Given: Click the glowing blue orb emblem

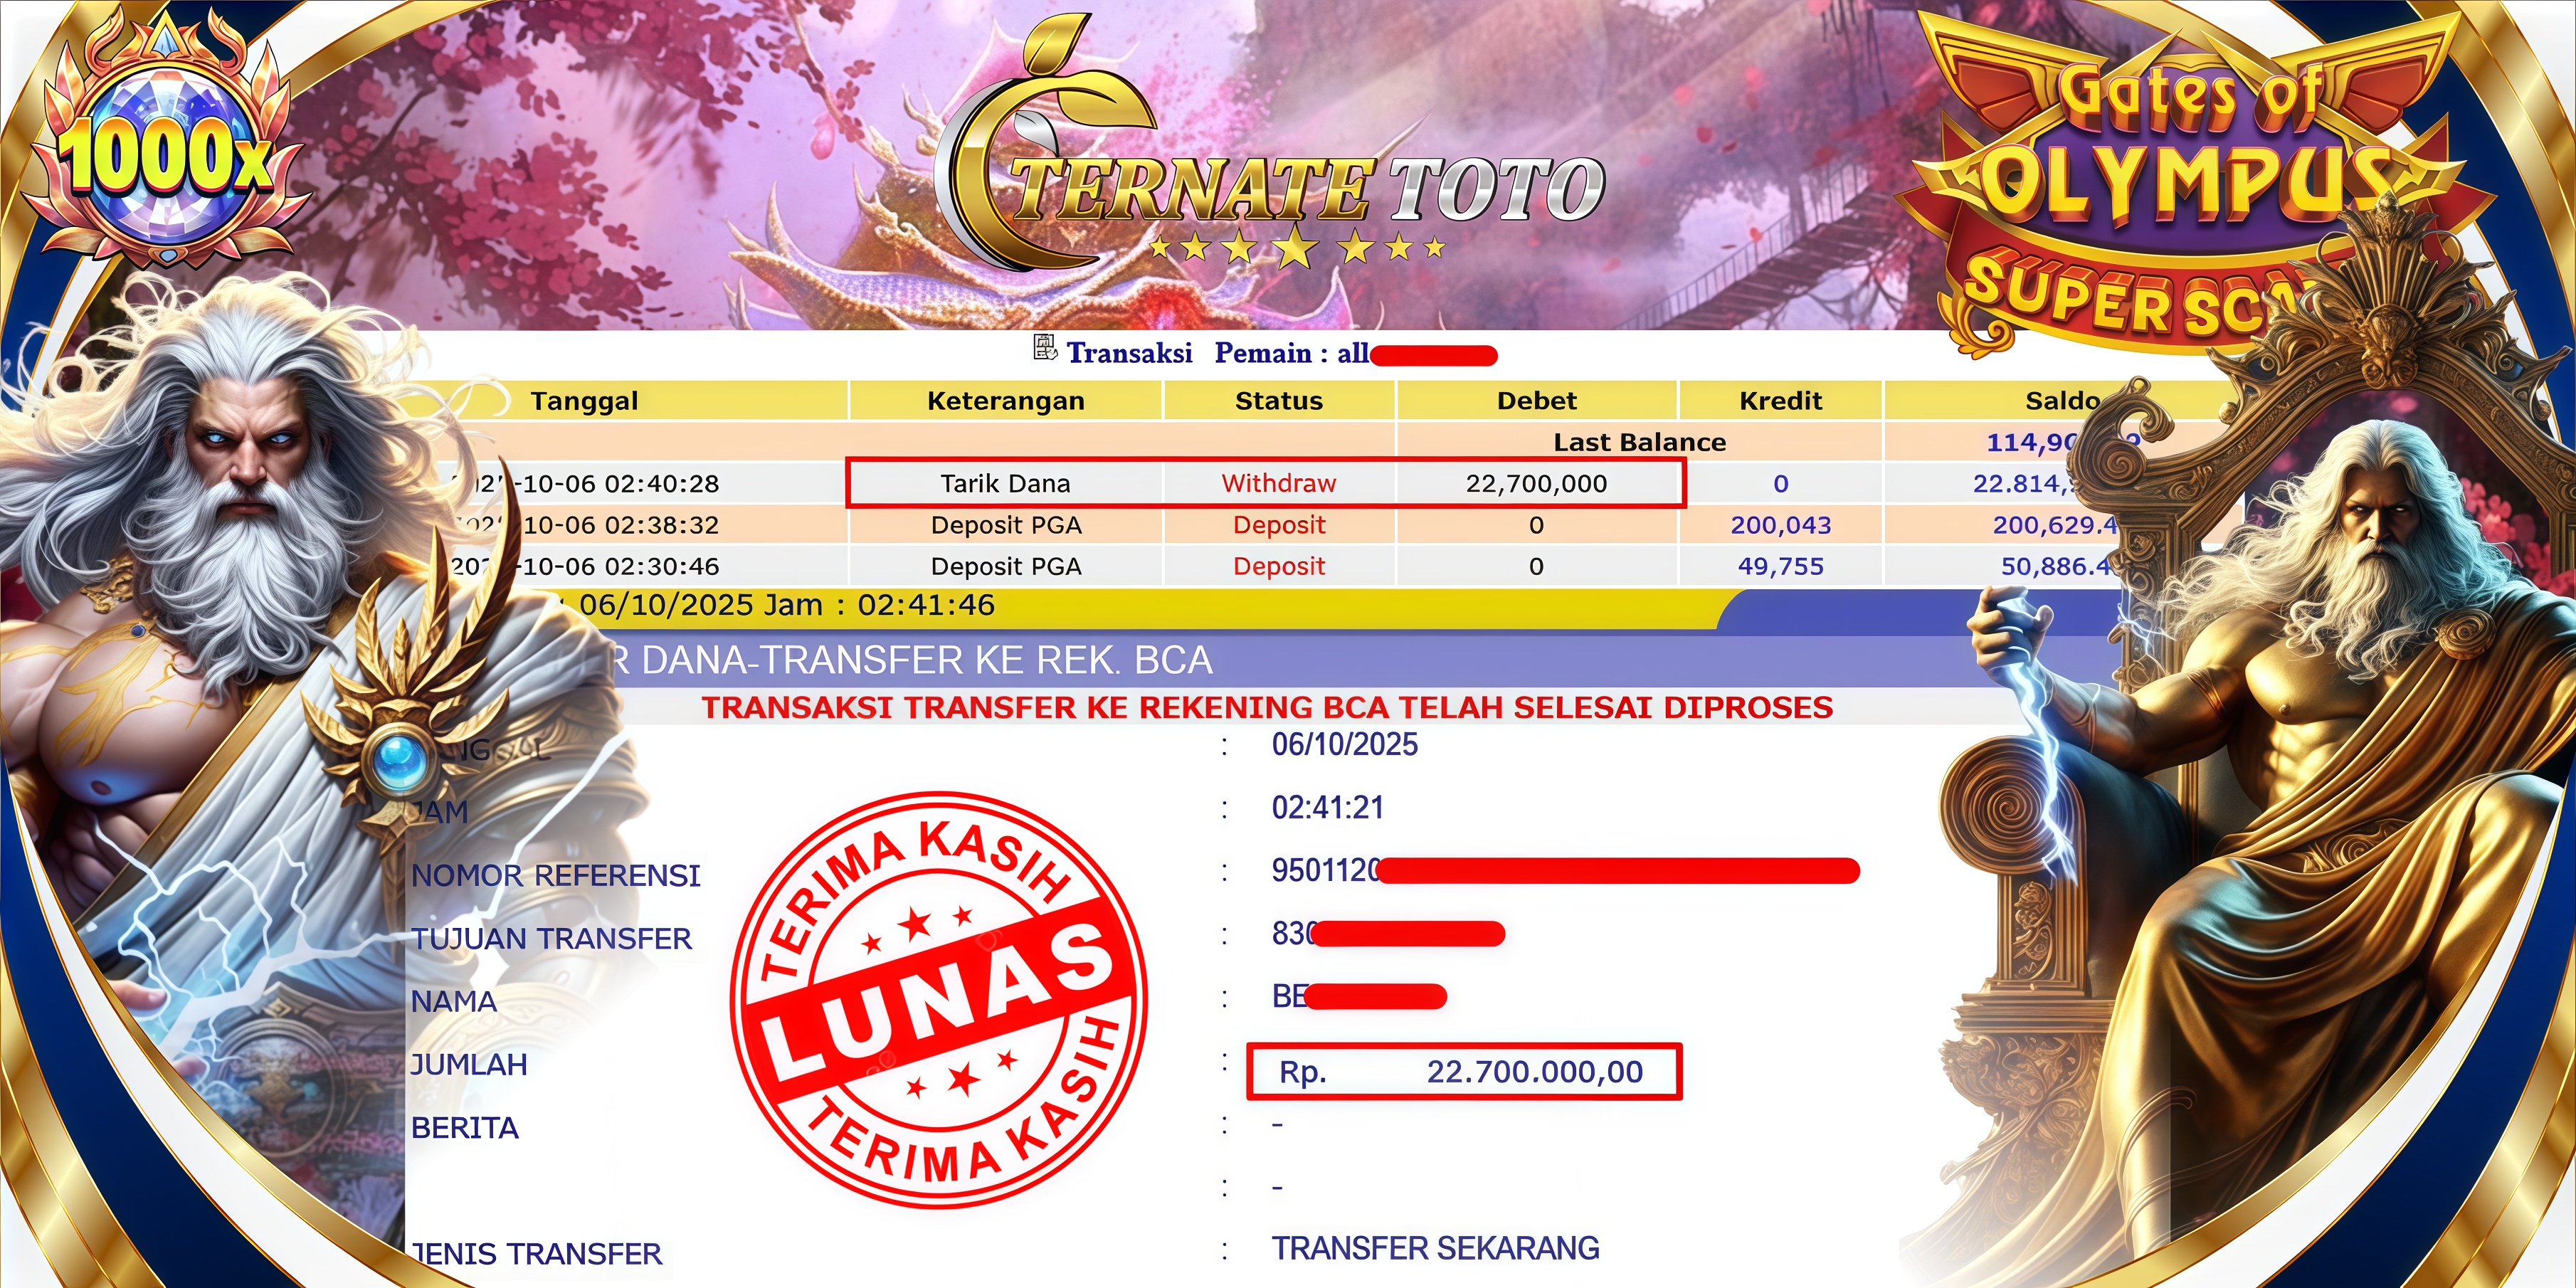Looking at the screenshot, I should coord(399,760).
